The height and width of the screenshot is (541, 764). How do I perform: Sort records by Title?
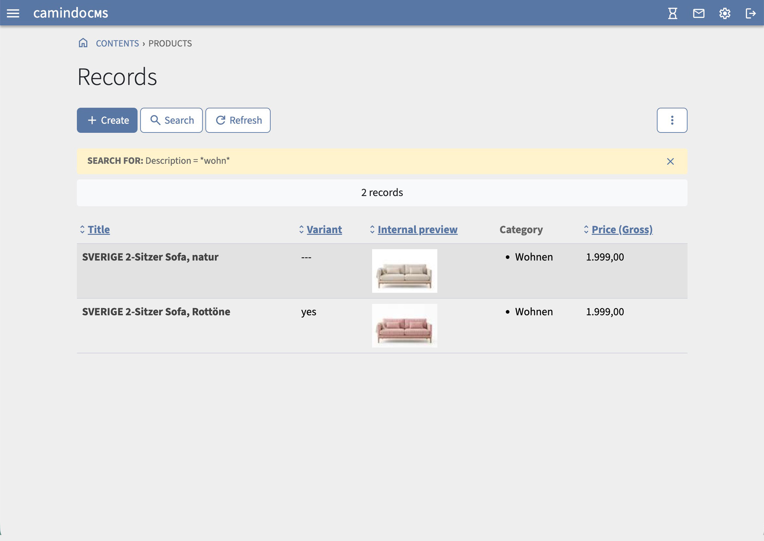coord(99,230)
